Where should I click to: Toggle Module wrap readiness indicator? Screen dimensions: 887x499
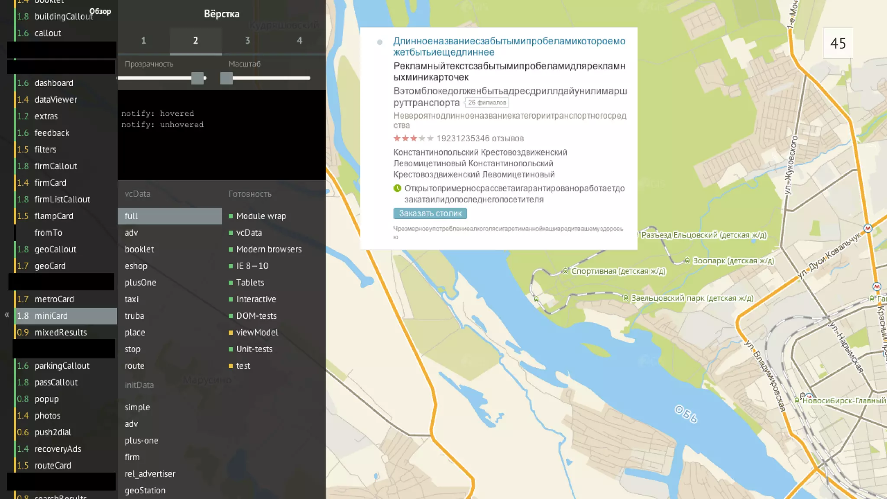pyautogui.click(x=231, y=216)
